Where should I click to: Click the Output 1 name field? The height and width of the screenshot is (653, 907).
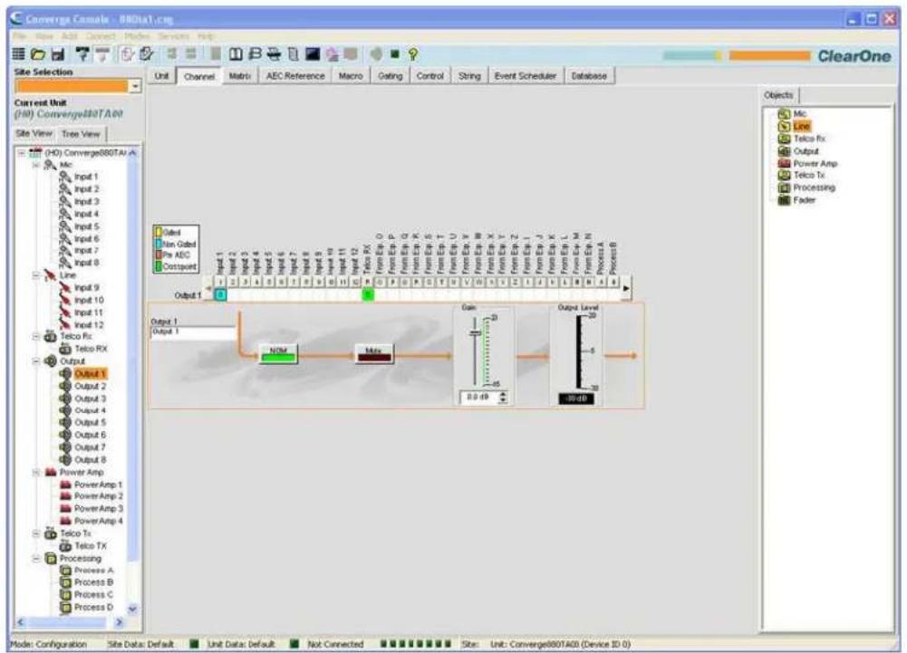pos(193,332)
